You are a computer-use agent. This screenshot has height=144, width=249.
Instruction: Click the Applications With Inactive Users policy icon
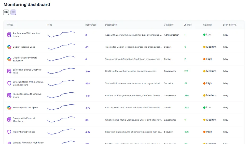pyautogui.click(x=9, y=35)
